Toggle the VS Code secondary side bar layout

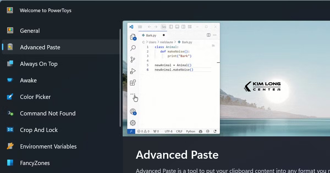pos(183,27)
